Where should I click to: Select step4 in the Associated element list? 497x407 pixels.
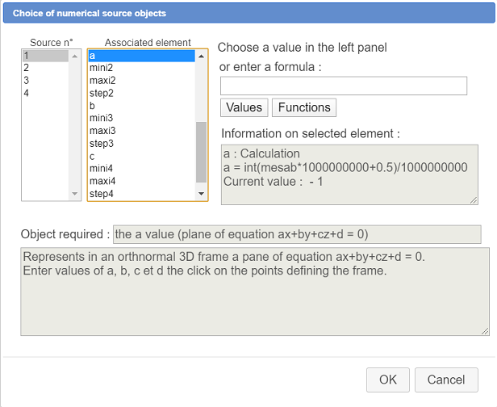[x=142, y=194]
